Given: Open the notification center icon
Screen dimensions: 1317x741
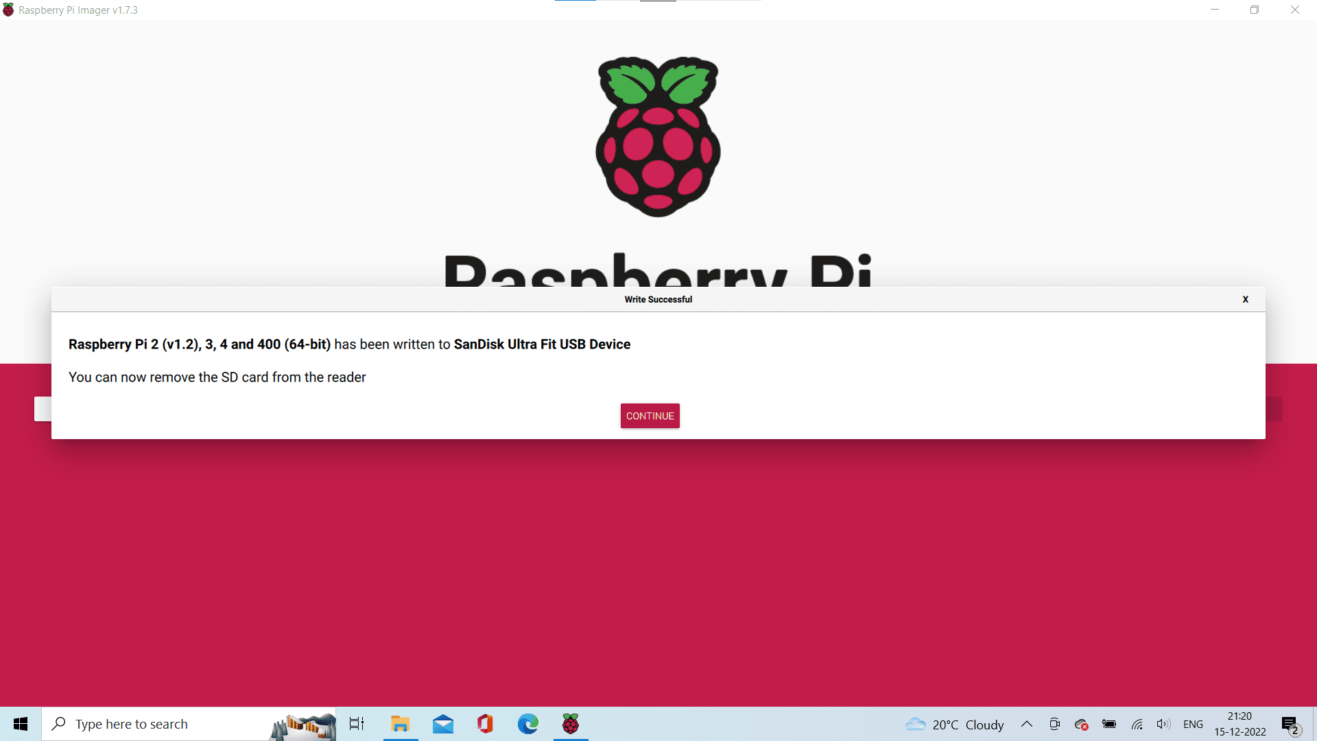Looking at the screenshot, I should click(x=1290, y=725).
